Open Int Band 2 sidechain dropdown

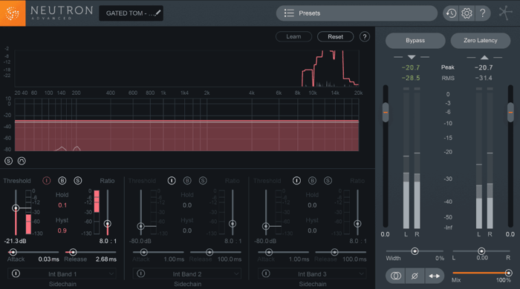click(x=187, y=273)
